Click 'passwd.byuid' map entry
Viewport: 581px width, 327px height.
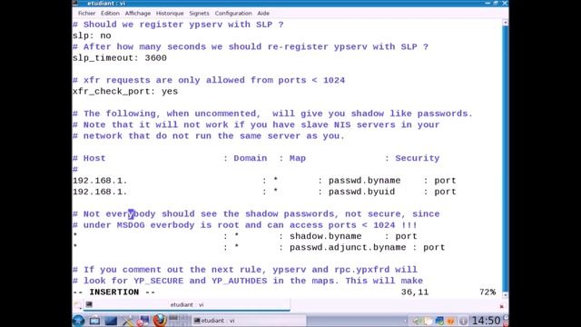coord(361,192)
